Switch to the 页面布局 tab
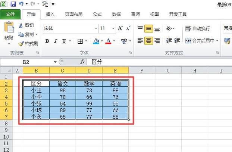Image resolution: width=232 pixels, height=152 pixels. pos(73,14)
